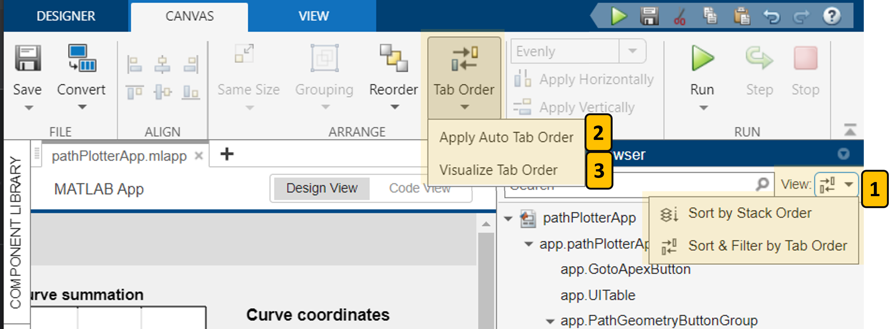Click the align left edges icon

134,64
